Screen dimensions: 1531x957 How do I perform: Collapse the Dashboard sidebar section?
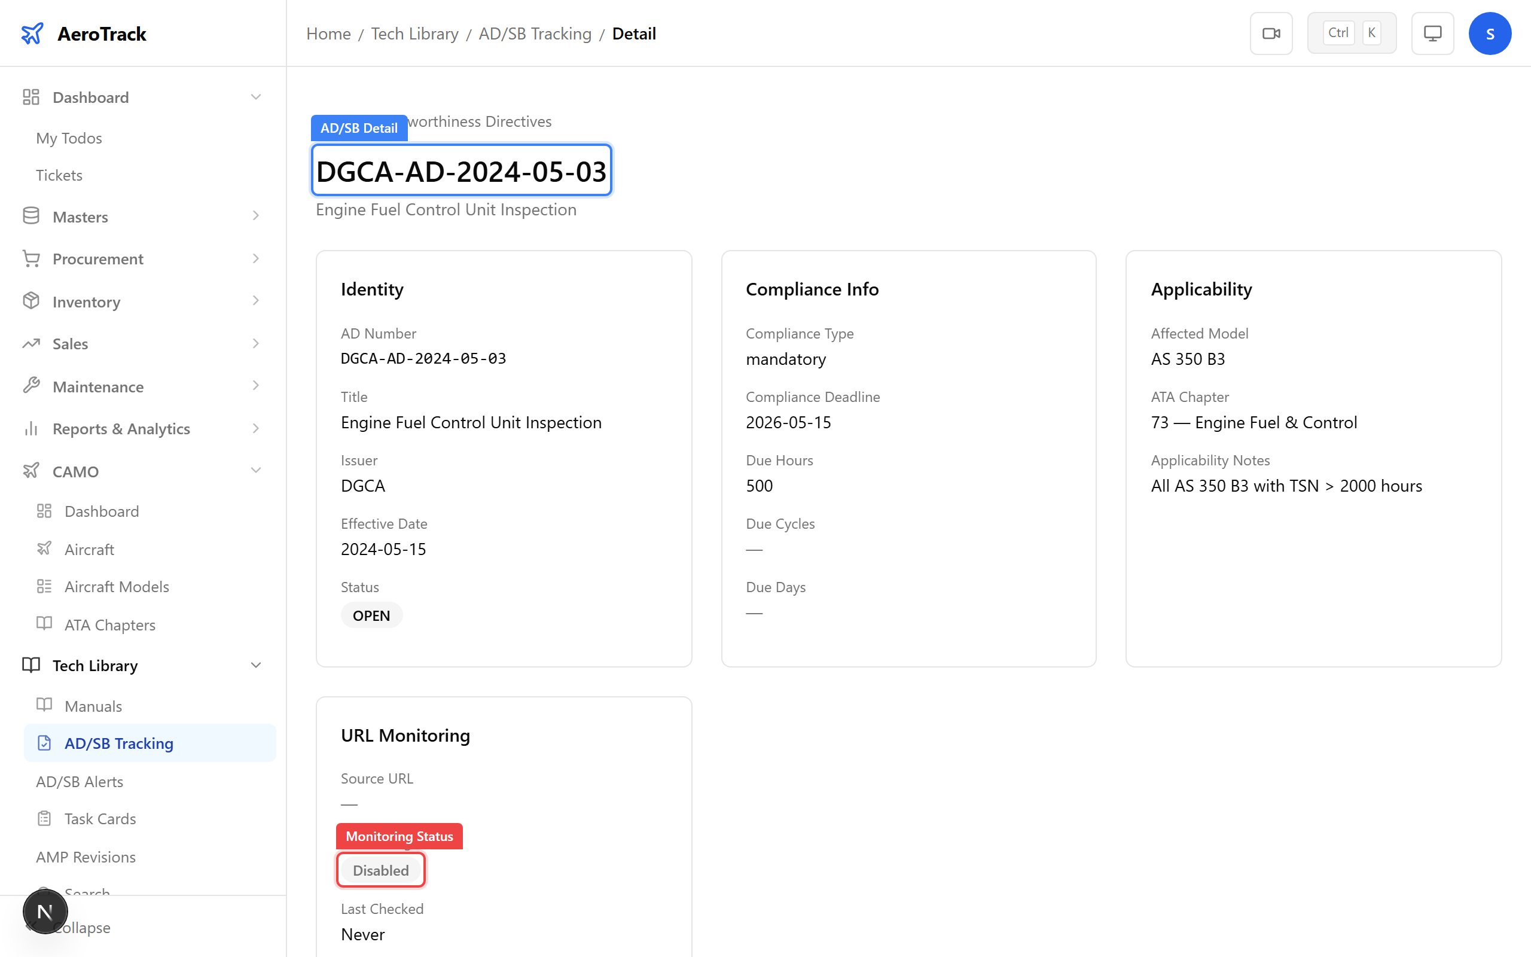coord(255,96)
